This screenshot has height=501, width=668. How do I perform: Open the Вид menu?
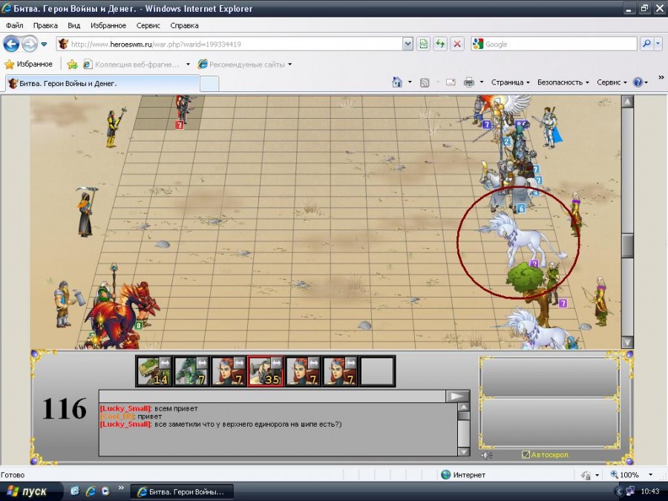click(73, 25)
